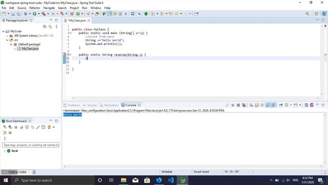
Task: Toggle Scroll Lock in Console toolbar
Action: pyautogui.click(x=256, y=105)
